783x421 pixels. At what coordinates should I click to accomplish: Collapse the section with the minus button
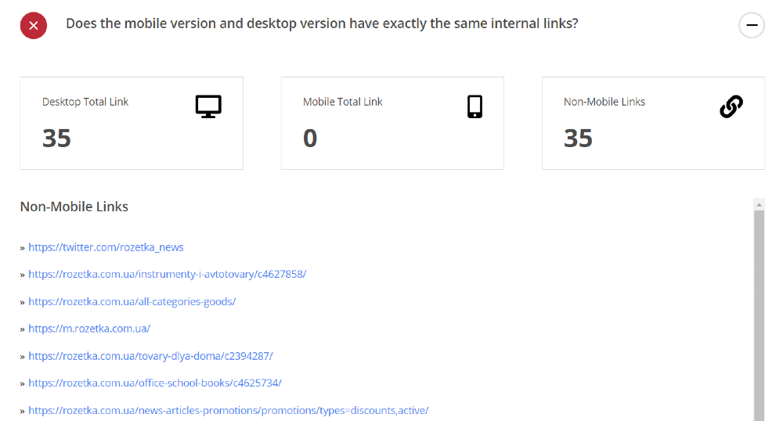(x=751, y=25)
